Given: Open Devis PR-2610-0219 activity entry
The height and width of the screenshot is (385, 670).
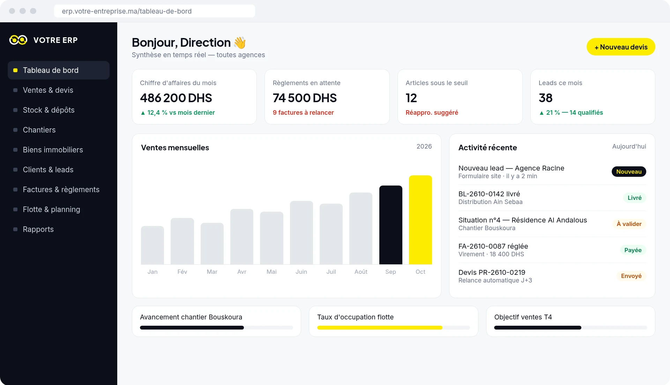Looking at the screenshot, I should (552, 276).
